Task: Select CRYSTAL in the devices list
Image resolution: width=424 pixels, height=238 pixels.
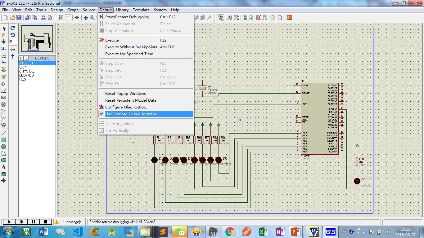Action: [x=37, y=71]
